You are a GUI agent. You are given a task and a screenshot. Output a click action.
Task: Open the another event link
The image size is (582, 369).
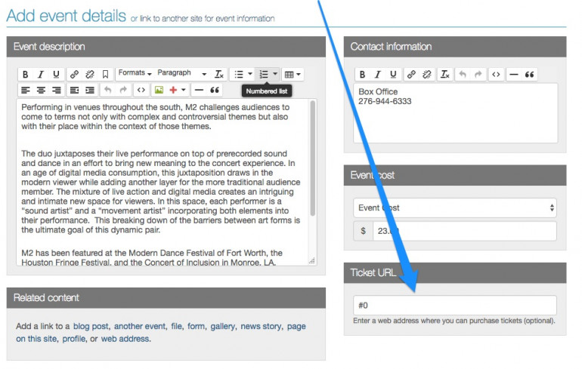[140, 327]
